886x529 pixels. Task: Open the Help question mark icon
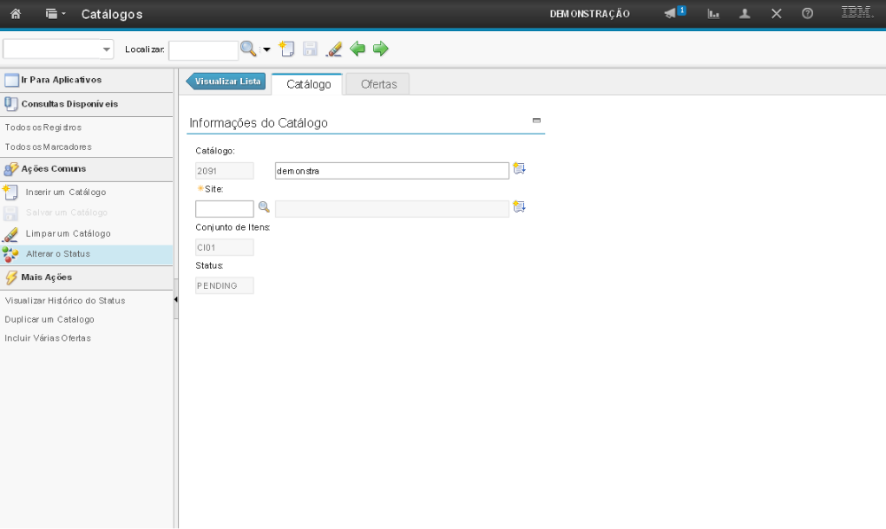807,14
